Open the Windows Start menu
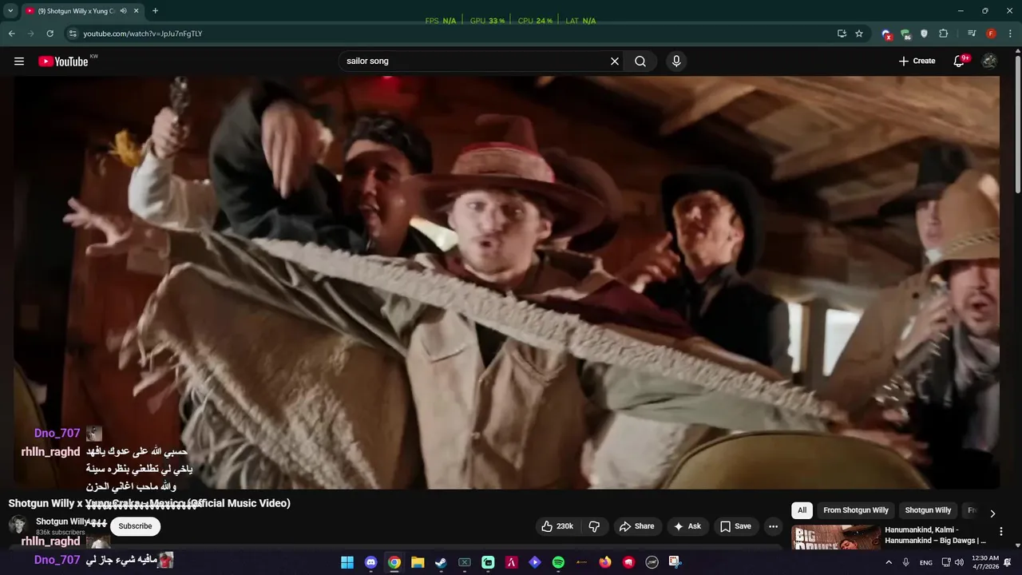Image resolution: width=1022 pixels, height=575 pixels. tap(347, 562)
